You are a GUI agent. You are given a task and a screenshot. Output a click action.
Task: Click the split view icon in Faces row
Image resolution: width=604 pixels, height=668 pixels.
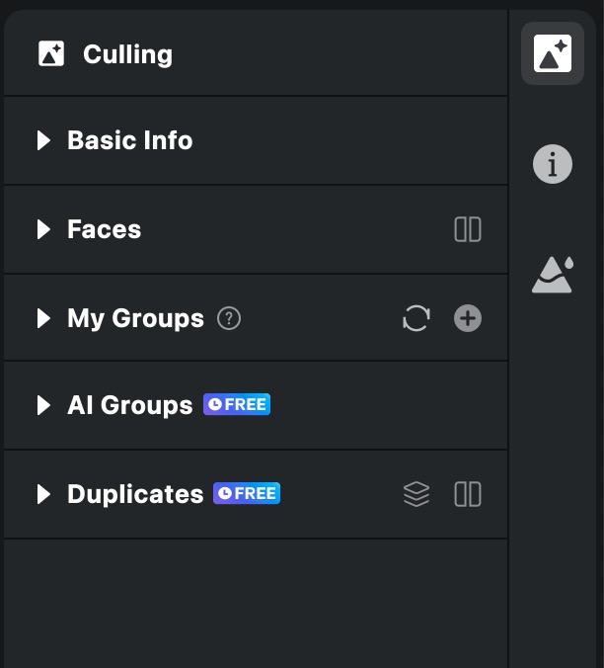pos(468,229)
